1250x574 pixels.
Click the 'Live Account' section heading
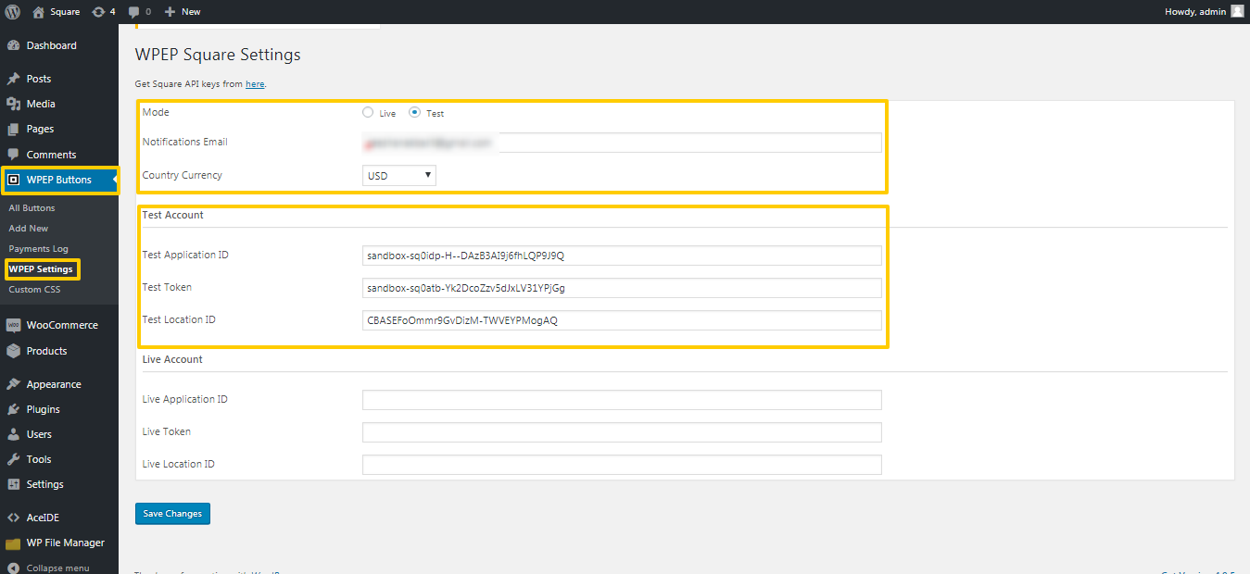click(x=172, y=359)
